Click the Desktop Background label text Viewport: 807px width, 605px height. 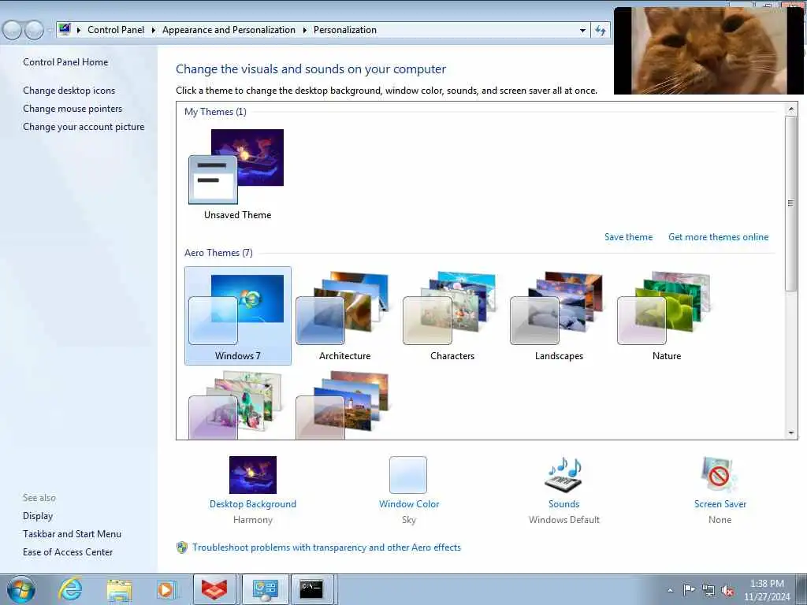tap(253, 504)
